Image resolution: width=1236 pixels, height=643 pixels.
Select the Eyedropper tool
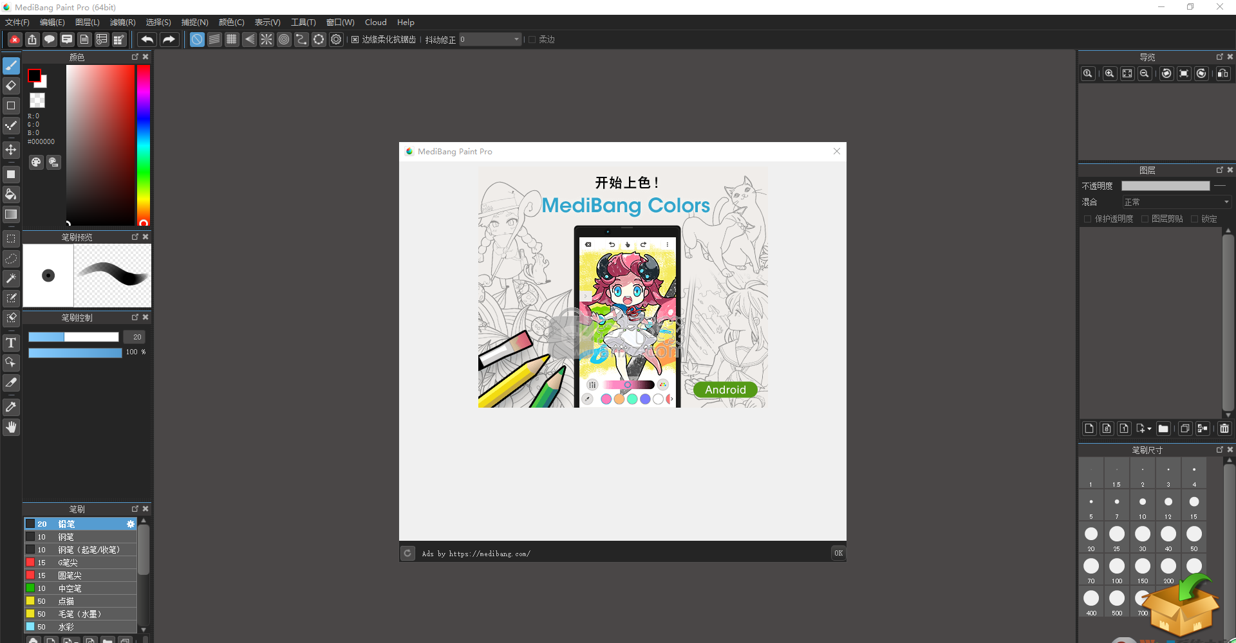(x=11, y=407)
